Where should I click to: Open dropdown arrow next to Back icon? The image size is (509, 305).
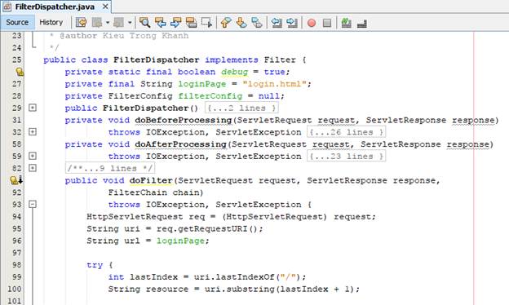tap(108, 23)
